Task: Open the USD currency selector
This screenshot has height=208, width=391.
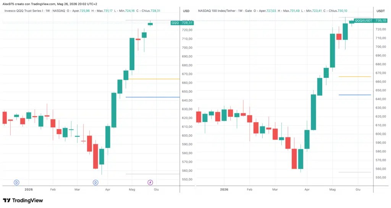Action: click(186, 11)
